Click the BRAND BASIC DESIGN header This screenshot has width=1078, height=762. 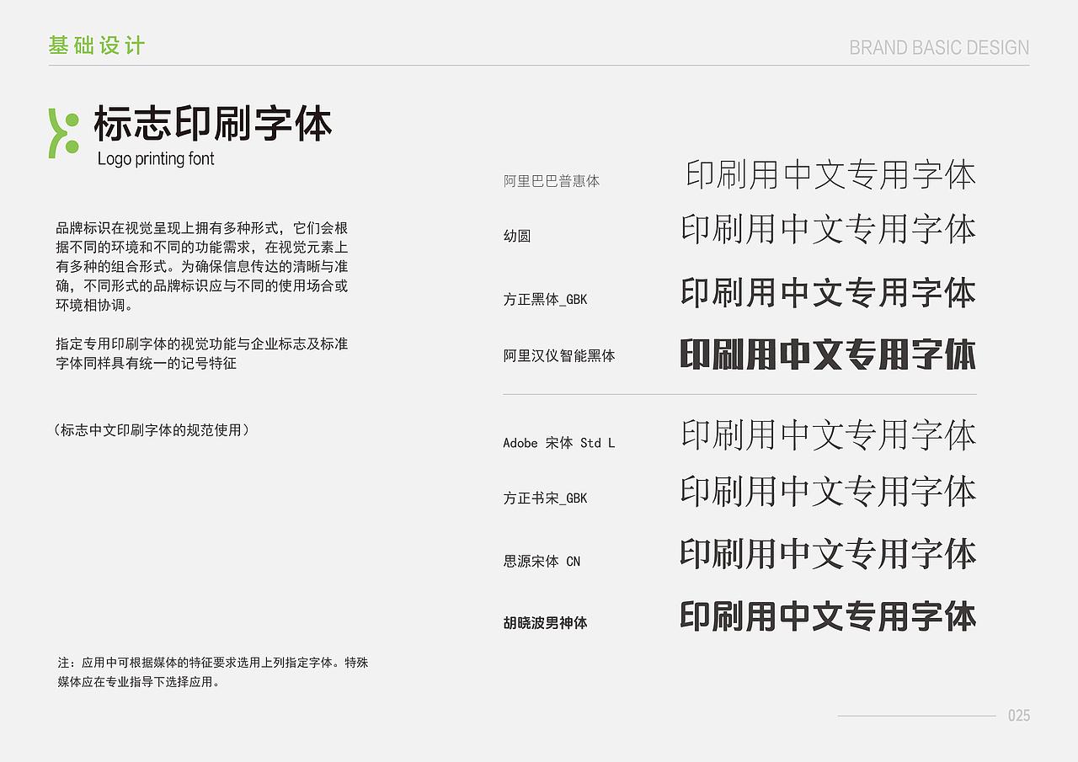click(x=939, y=48)
